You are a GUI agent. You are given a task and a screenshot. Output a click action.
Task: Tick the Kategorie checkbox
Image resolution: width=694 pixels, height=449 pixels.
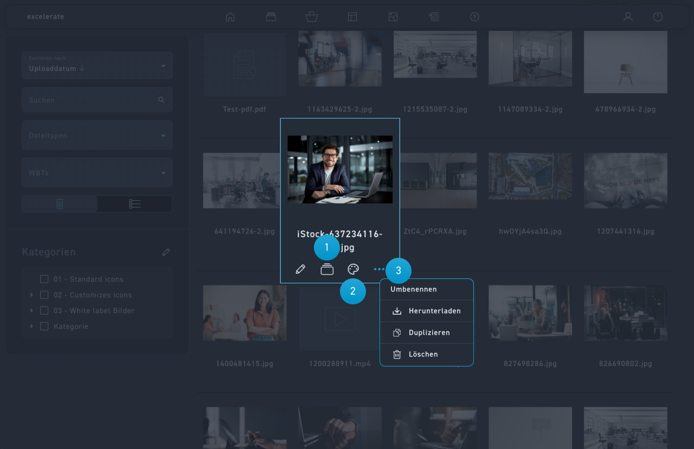[x=44, y=327]
